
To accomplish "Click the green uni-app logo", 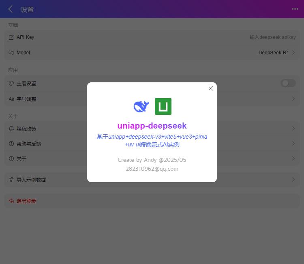I will tap(163, 107).
